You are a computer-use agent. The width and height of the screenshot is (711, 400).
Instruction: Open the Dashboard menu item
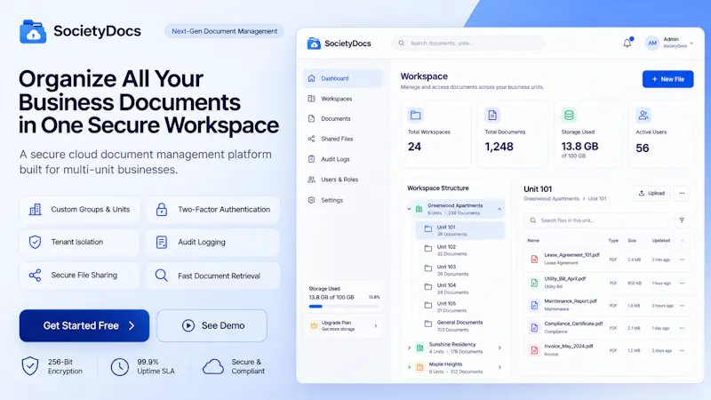[x=343, y=78]
